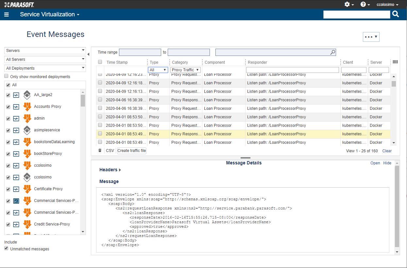
Task: Click the Open link in Message Details
Action: click(375, 163)
